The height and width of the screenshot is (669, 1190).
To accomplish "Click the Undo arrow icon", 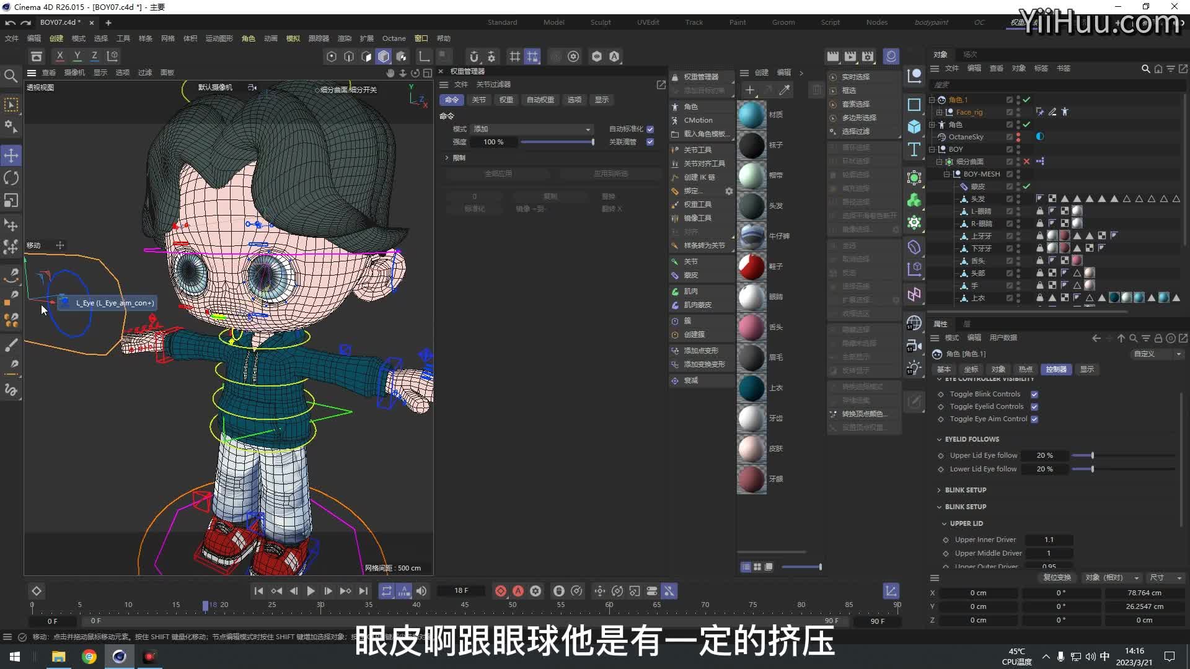I will coord(10,23).
